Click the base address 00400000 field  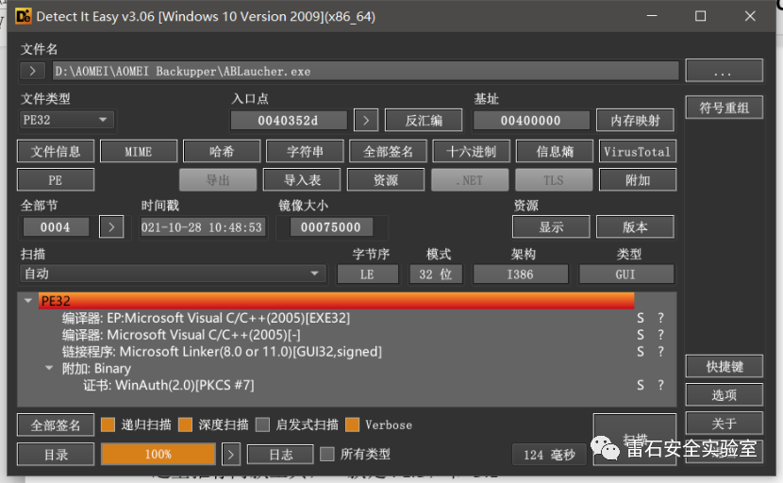coord(531,121)
